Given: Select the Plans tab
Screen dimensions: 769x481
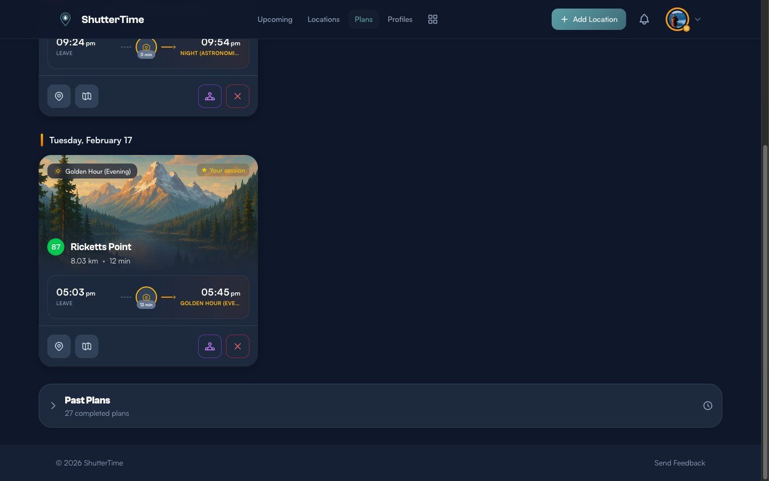Looking at the screenshot, I should 364,19.
